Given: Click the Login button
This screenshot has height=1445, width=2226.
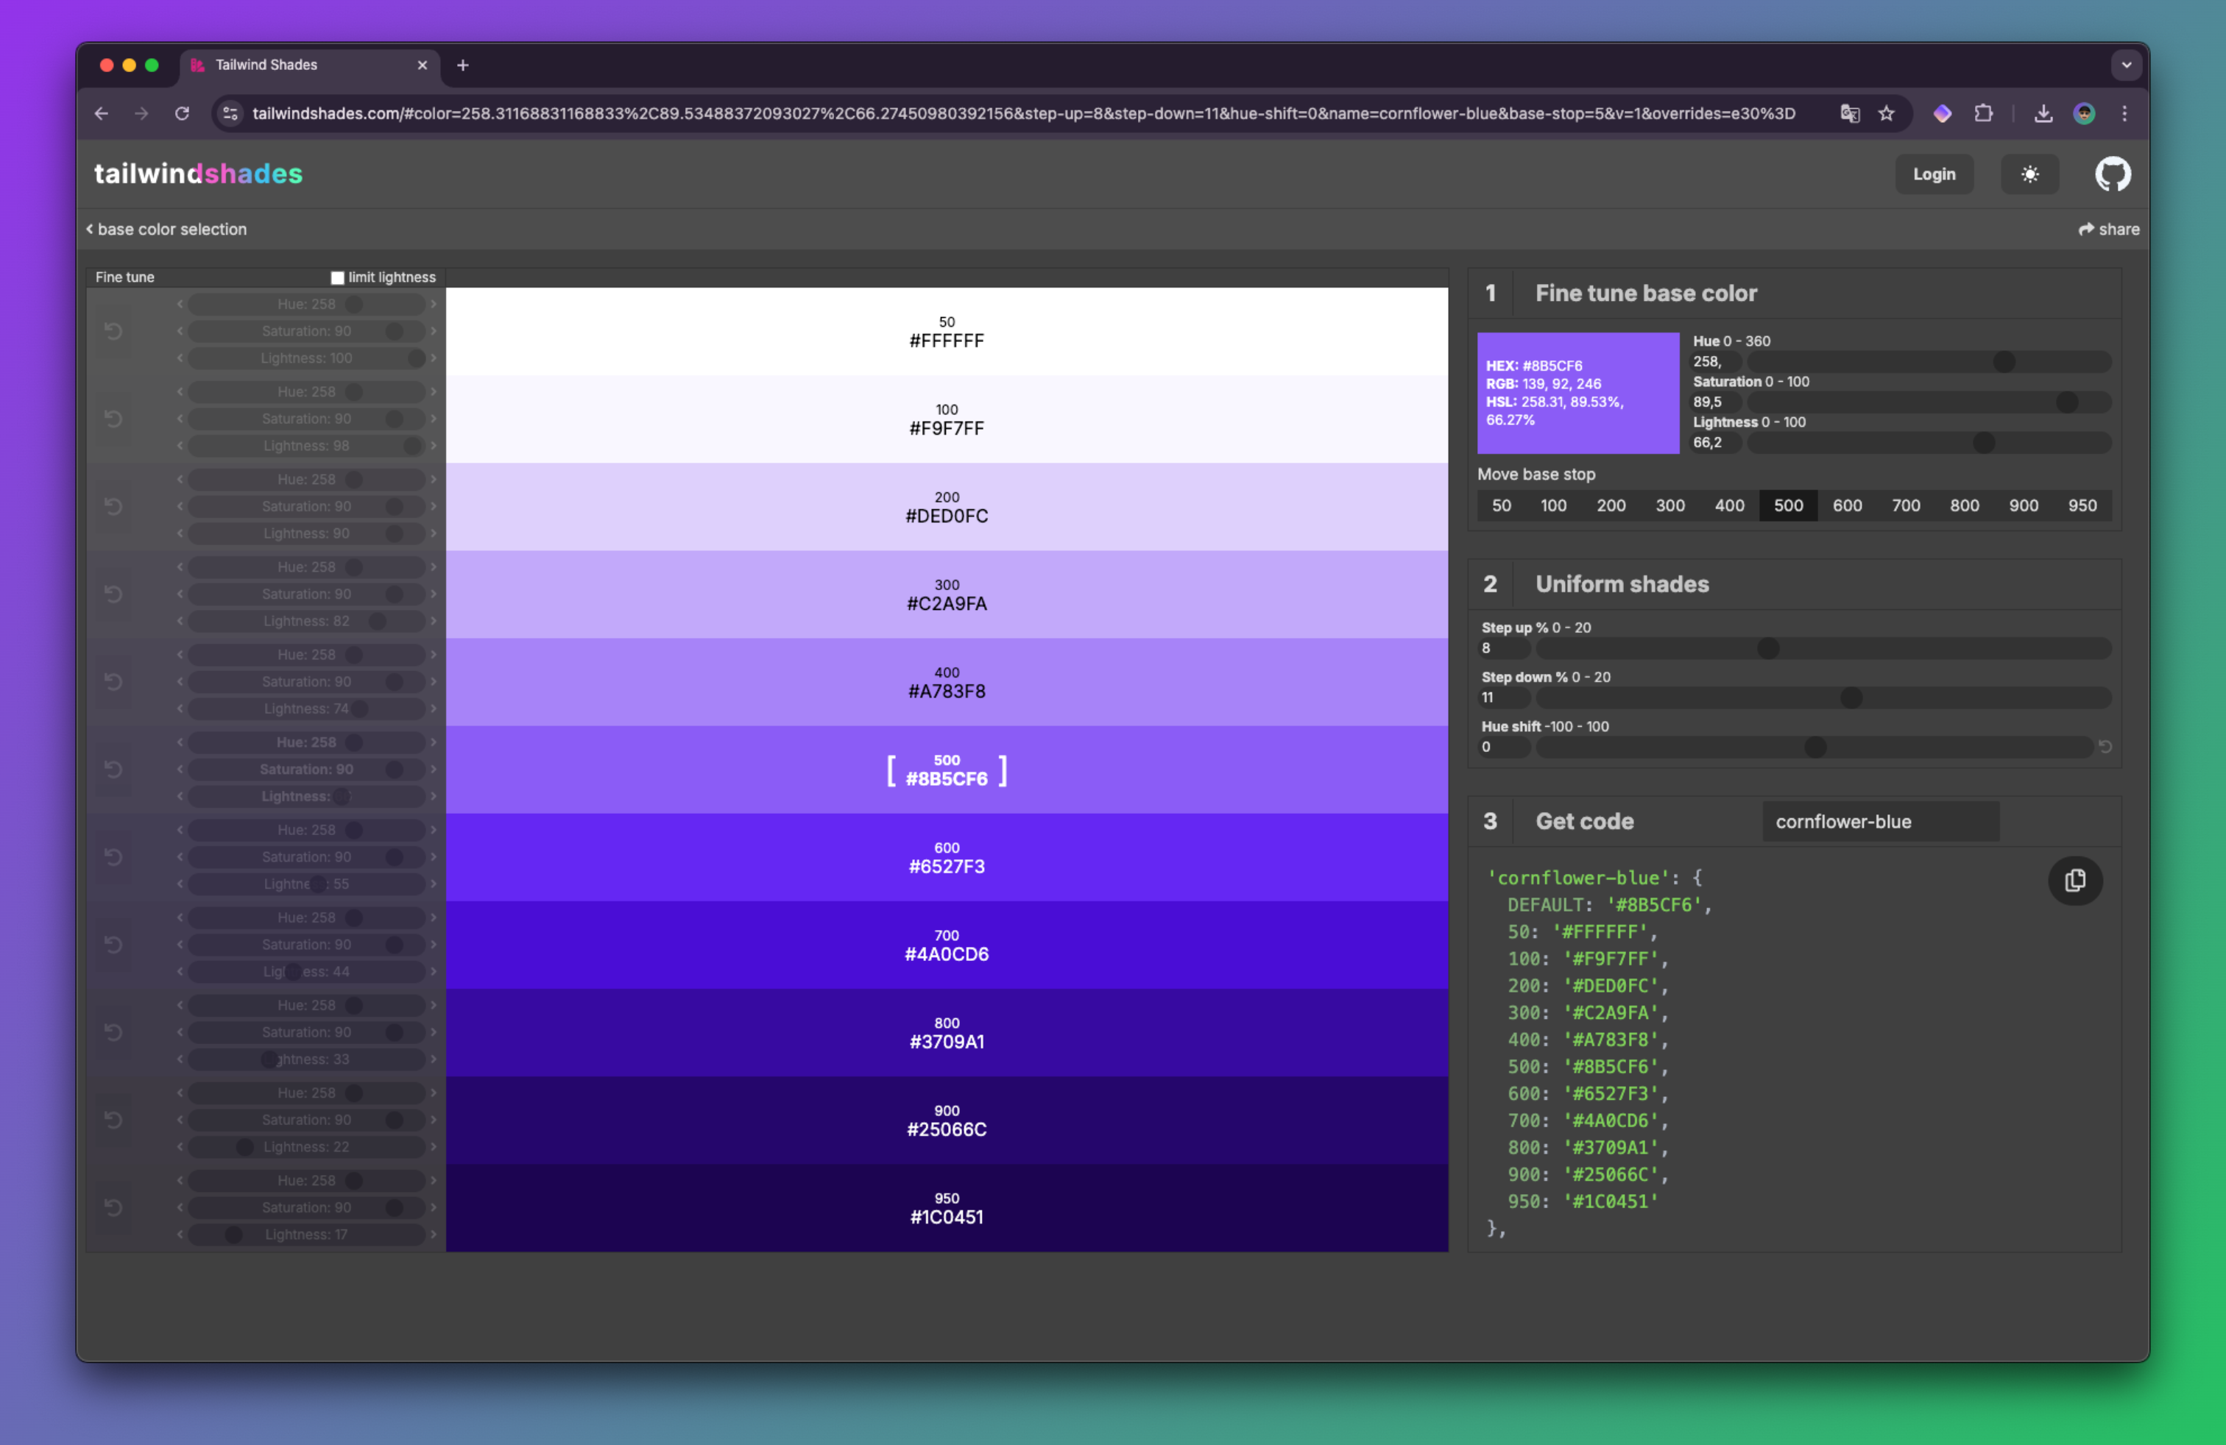Looking at the screenshot, I should pos(1933,174).
